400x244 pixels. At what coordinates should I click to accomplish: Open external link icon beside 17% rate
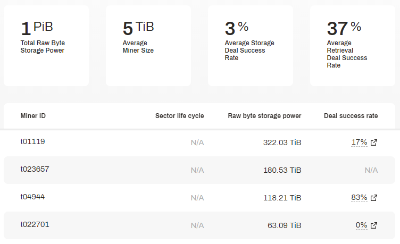374,142
